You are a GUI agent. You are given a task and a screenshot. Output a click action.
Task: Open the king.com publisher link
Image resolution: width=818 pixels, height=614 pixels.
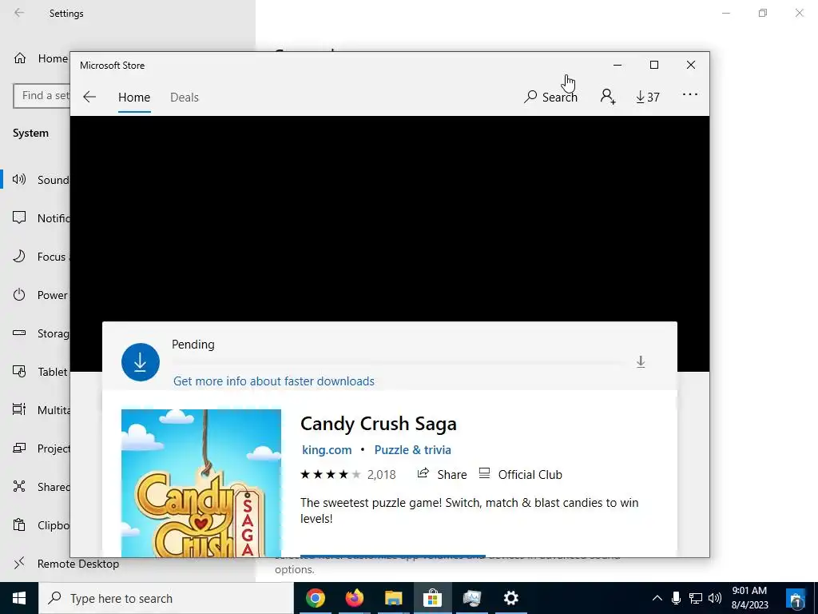pos(327,449)
